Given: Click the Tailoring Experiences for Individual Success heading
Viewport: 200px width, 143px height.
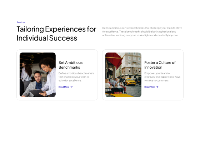Looking at the screenshot, I should [x=56, y=34].
